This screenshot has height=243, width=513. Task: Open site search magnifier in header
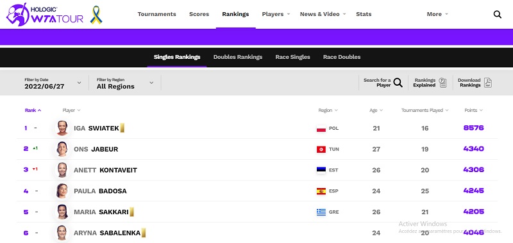coord(498,14)
